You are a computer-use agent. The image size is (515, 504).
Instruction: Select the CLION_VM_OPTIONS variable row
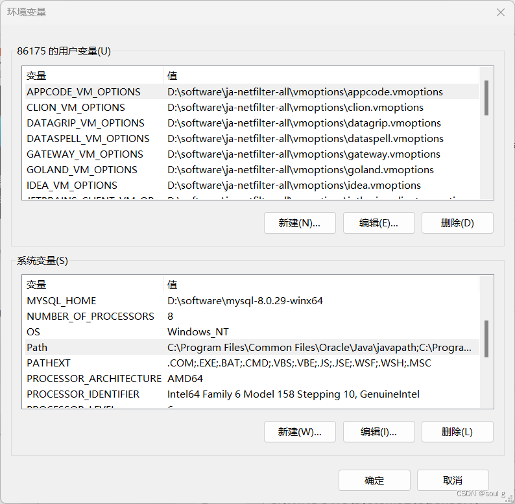point(252,108)
